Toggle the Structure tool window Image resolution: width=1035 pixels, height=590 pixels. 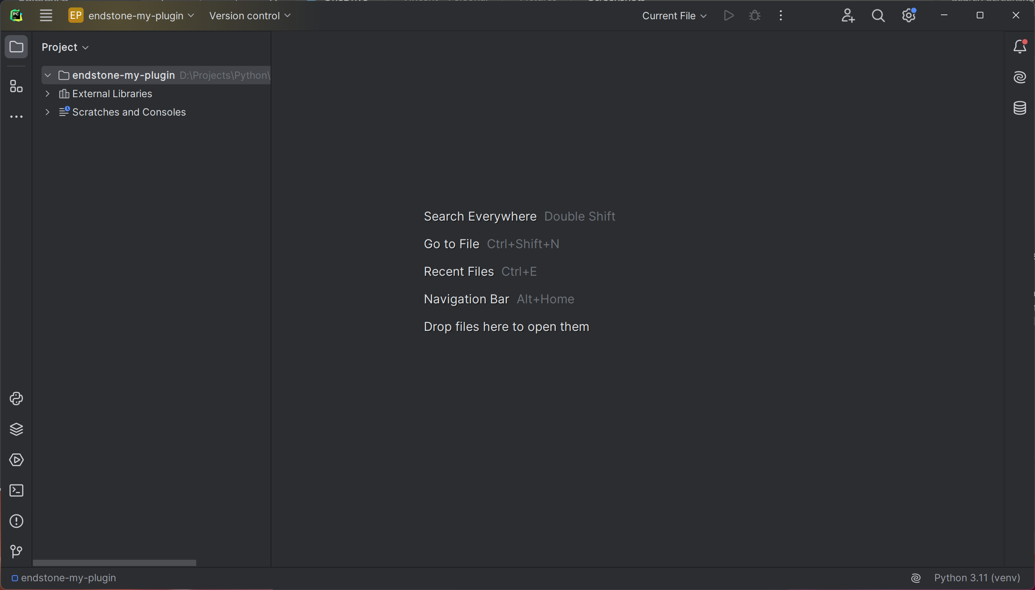pyautogui.click(x=16, y=86)
